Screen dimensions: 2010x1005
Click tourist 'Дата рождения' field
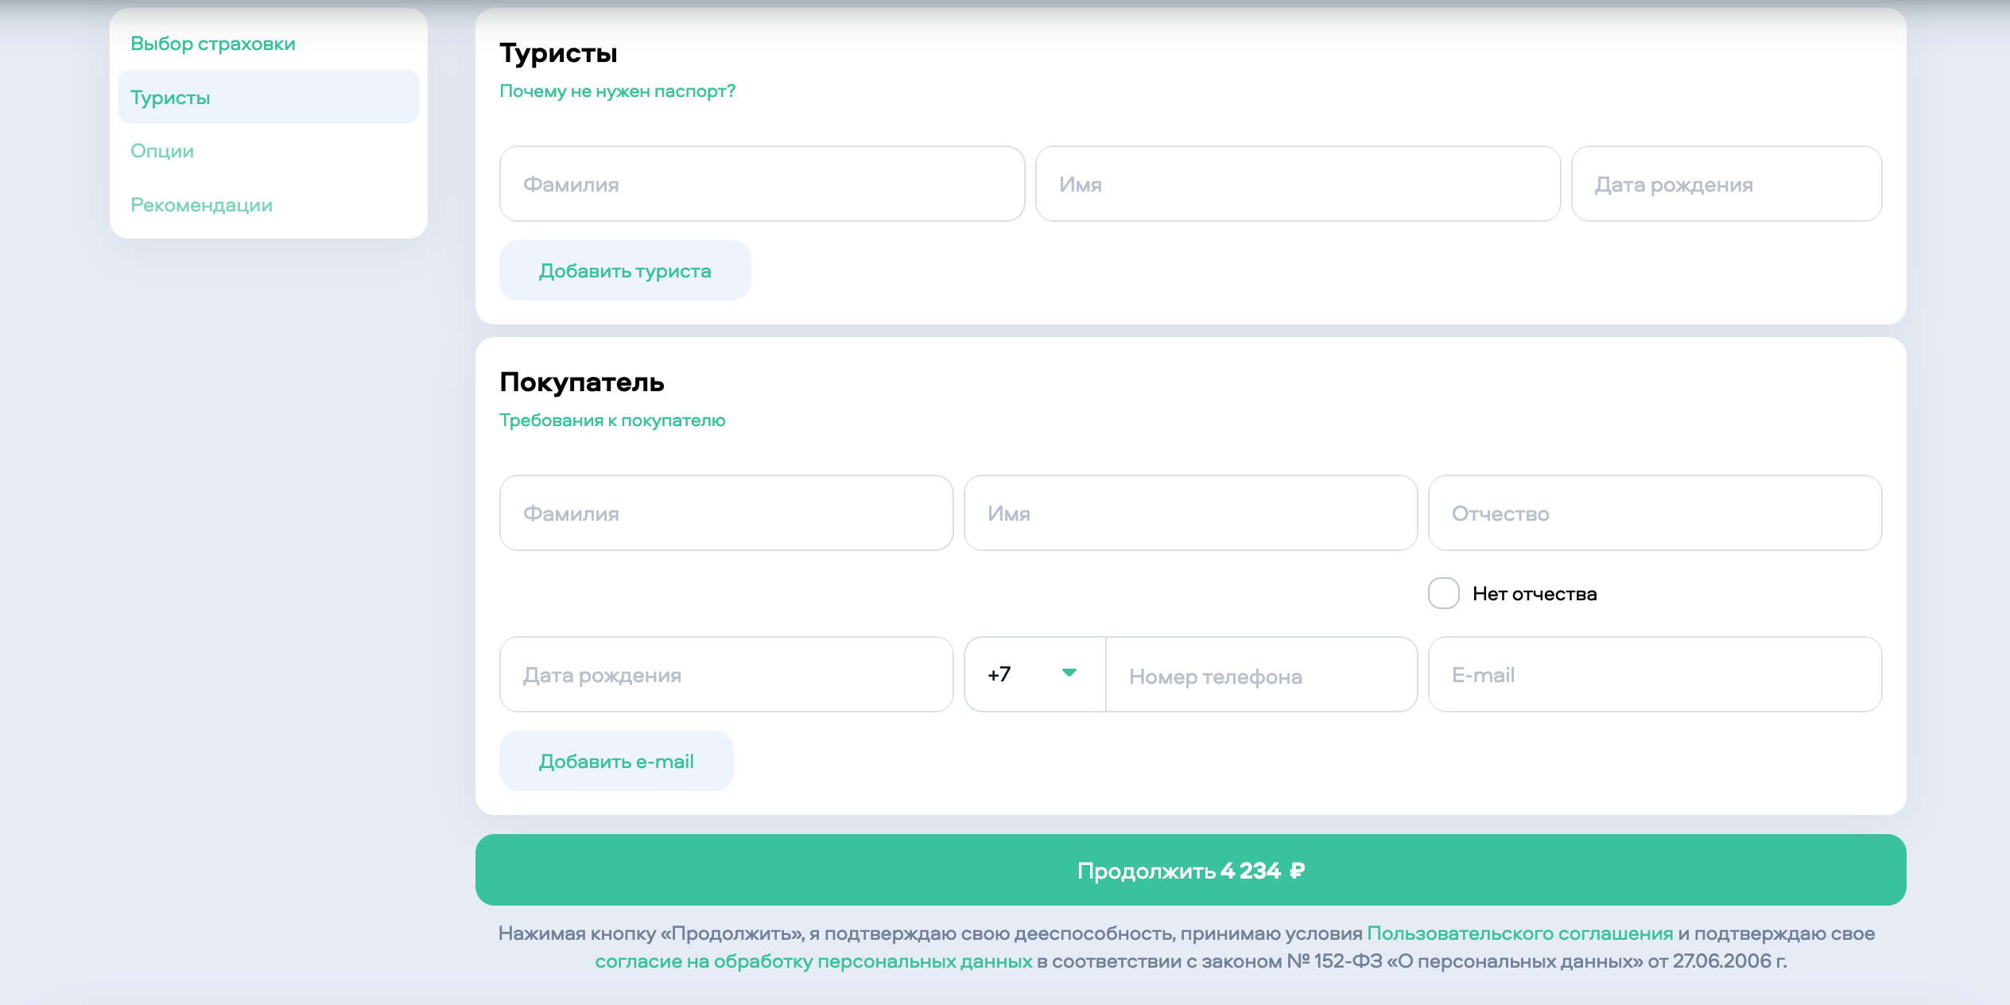[1725, 184]
